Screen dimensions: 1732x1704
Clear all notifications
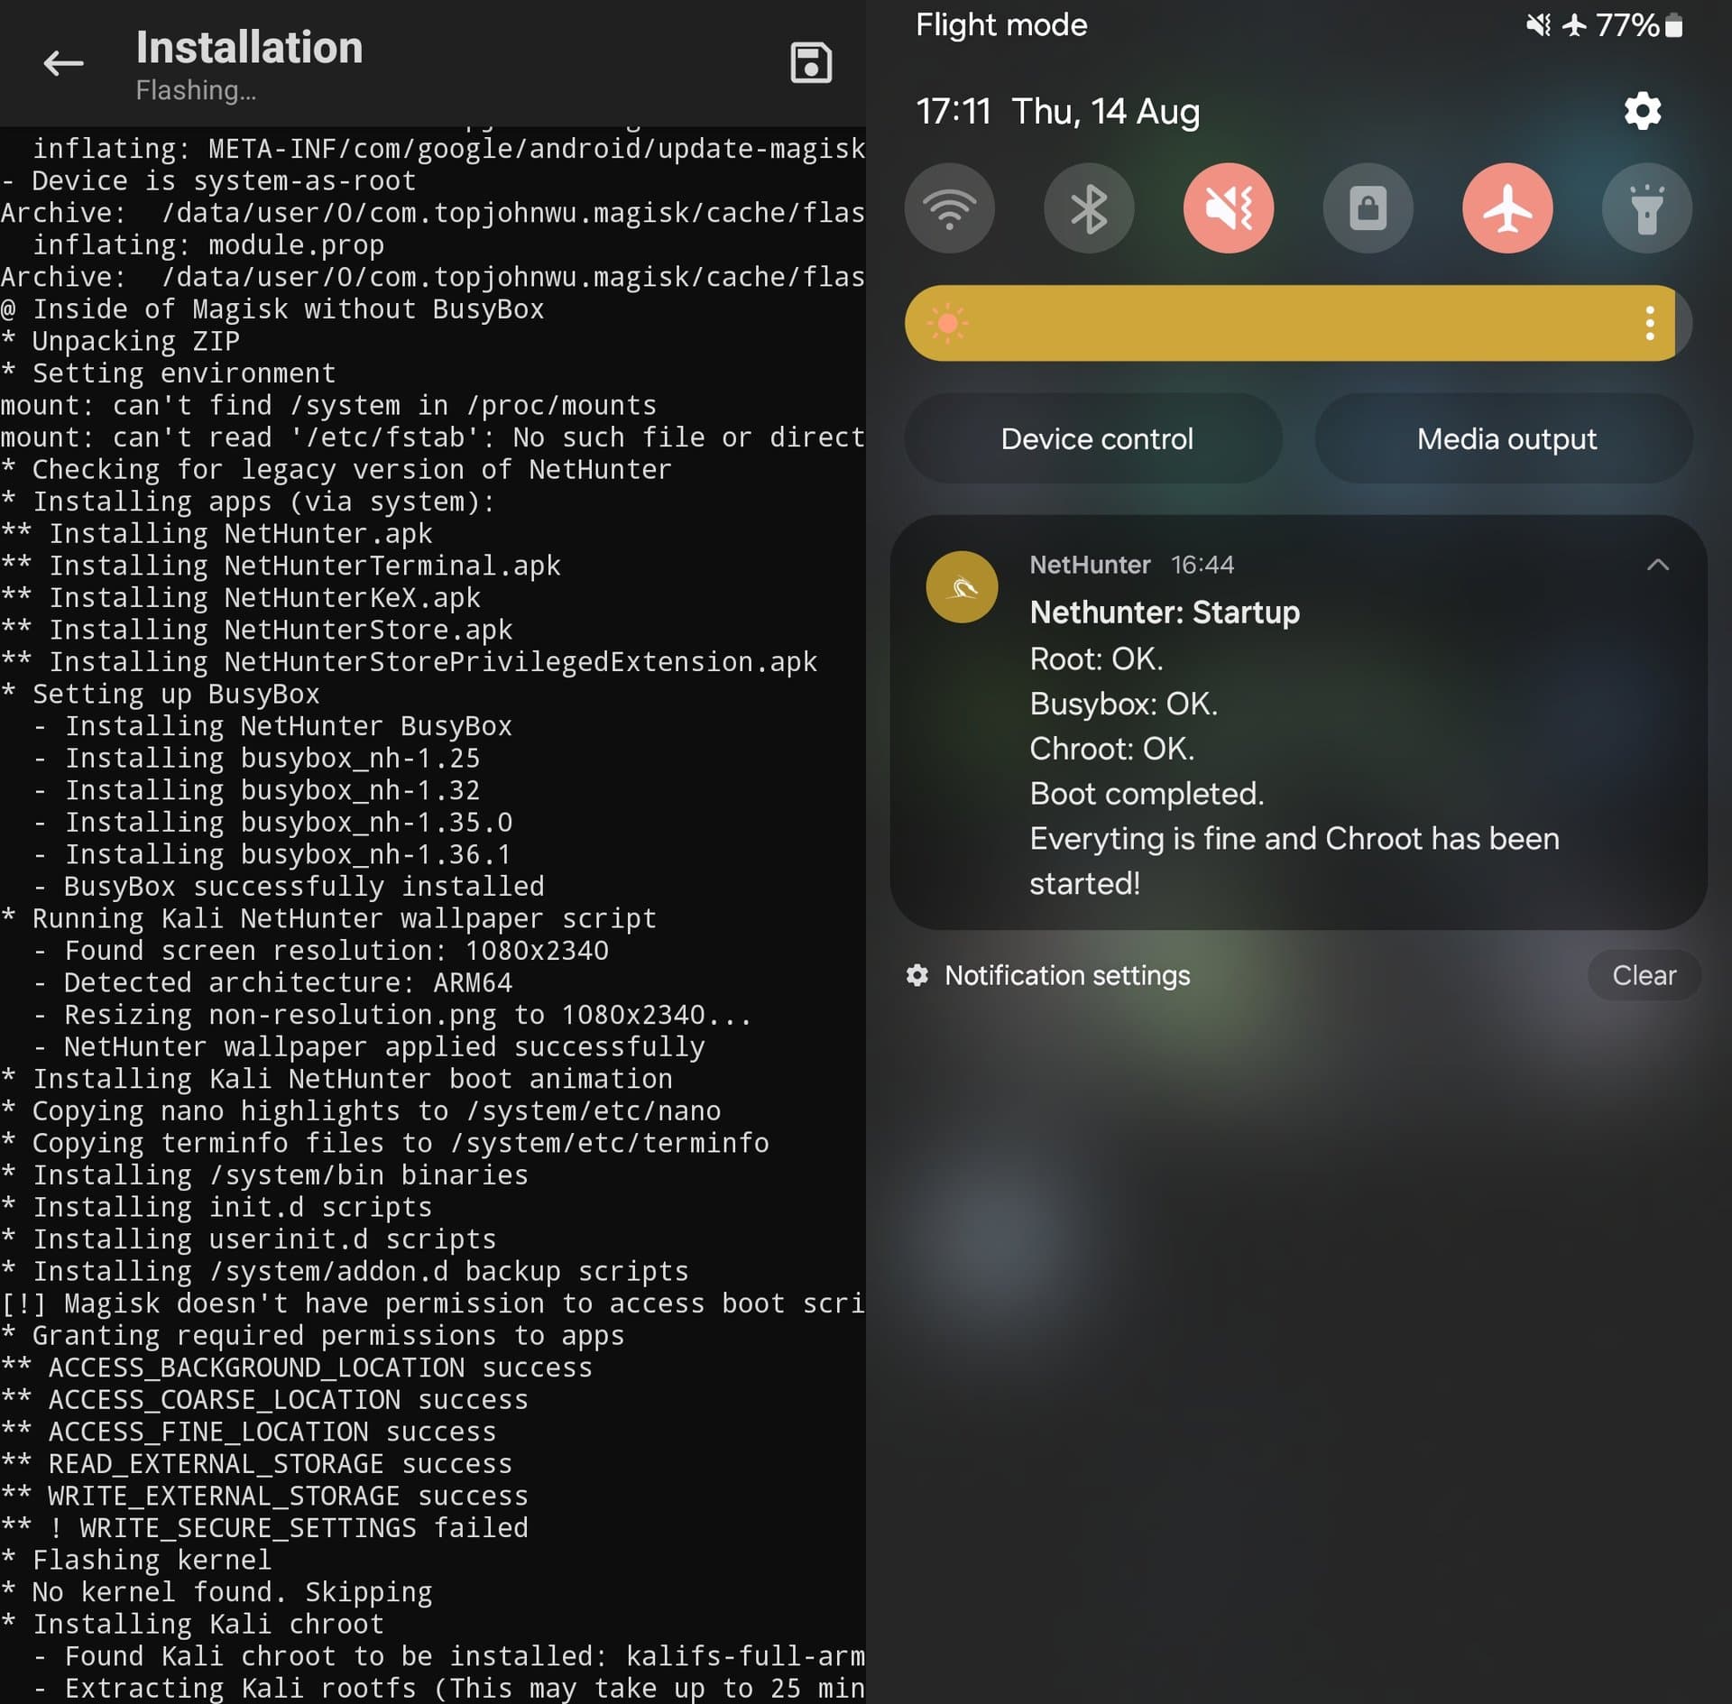(x=1644, y=975)
